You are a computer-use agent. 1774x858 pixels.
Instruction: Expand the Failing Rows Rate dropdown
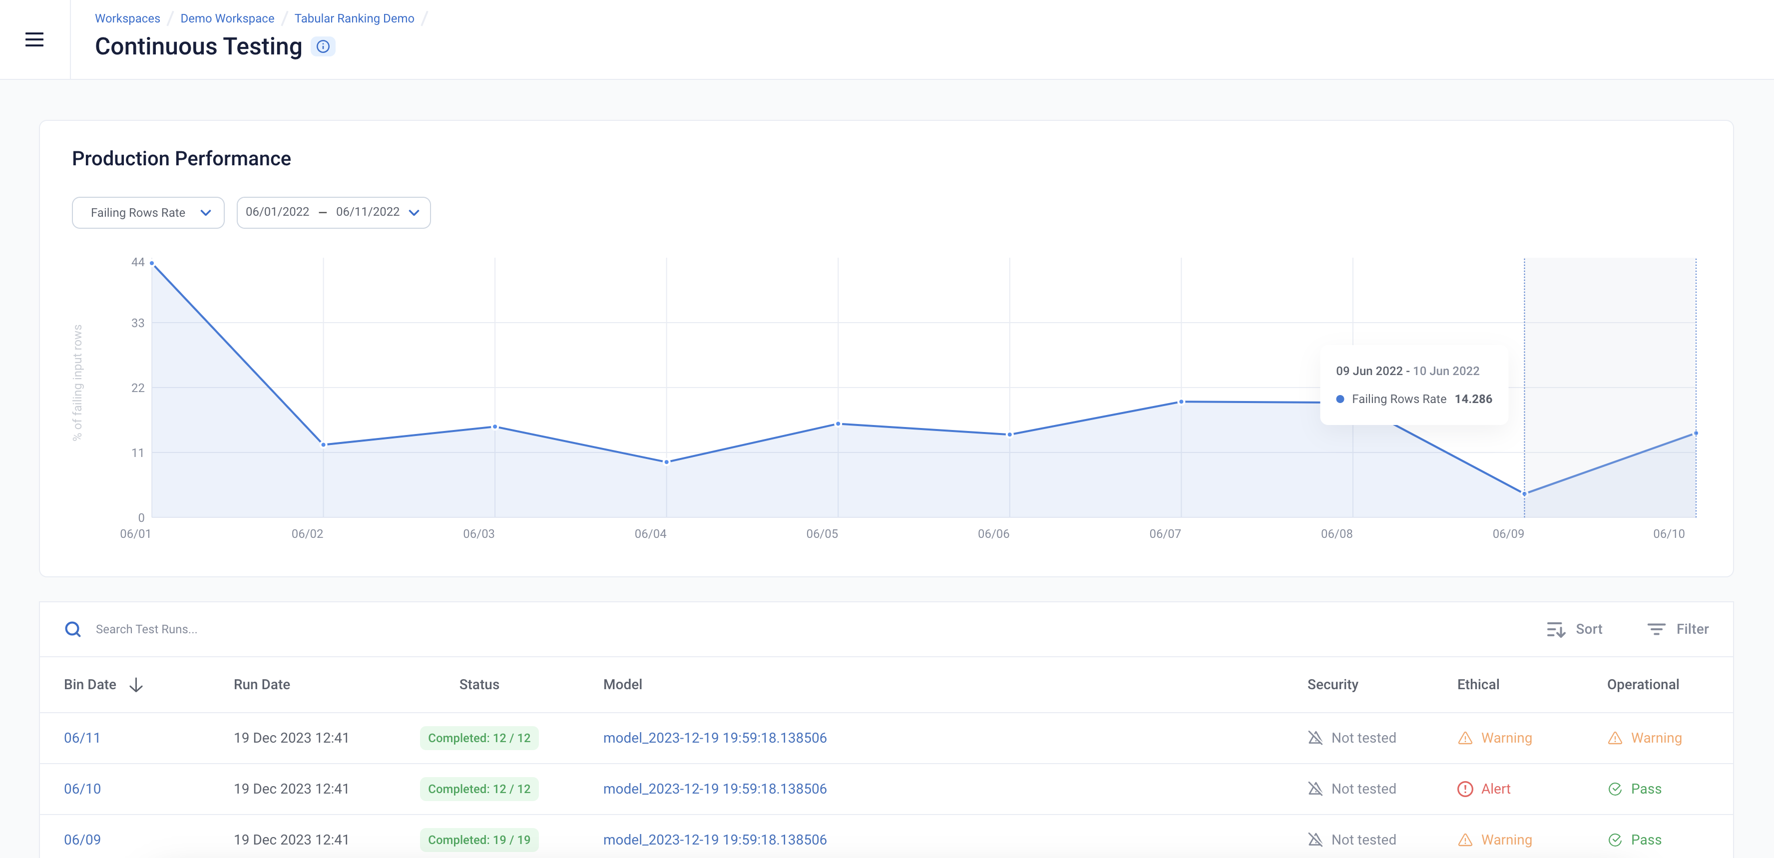pos(148,213)
